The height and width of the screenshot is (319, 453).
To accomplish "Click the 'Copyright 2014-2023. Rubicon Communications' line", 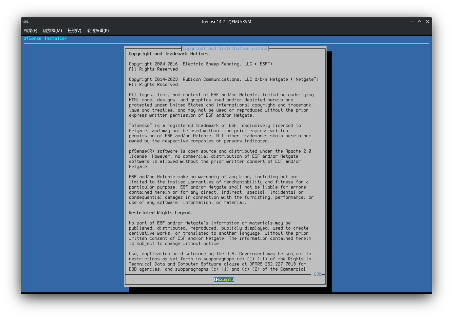I will [x=225, y=80].
